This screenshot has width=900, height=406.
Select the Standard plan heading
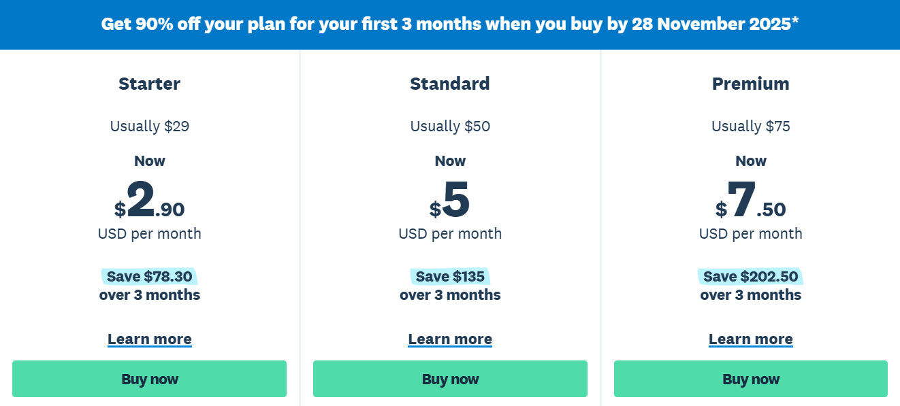click(x=450, y=84)
